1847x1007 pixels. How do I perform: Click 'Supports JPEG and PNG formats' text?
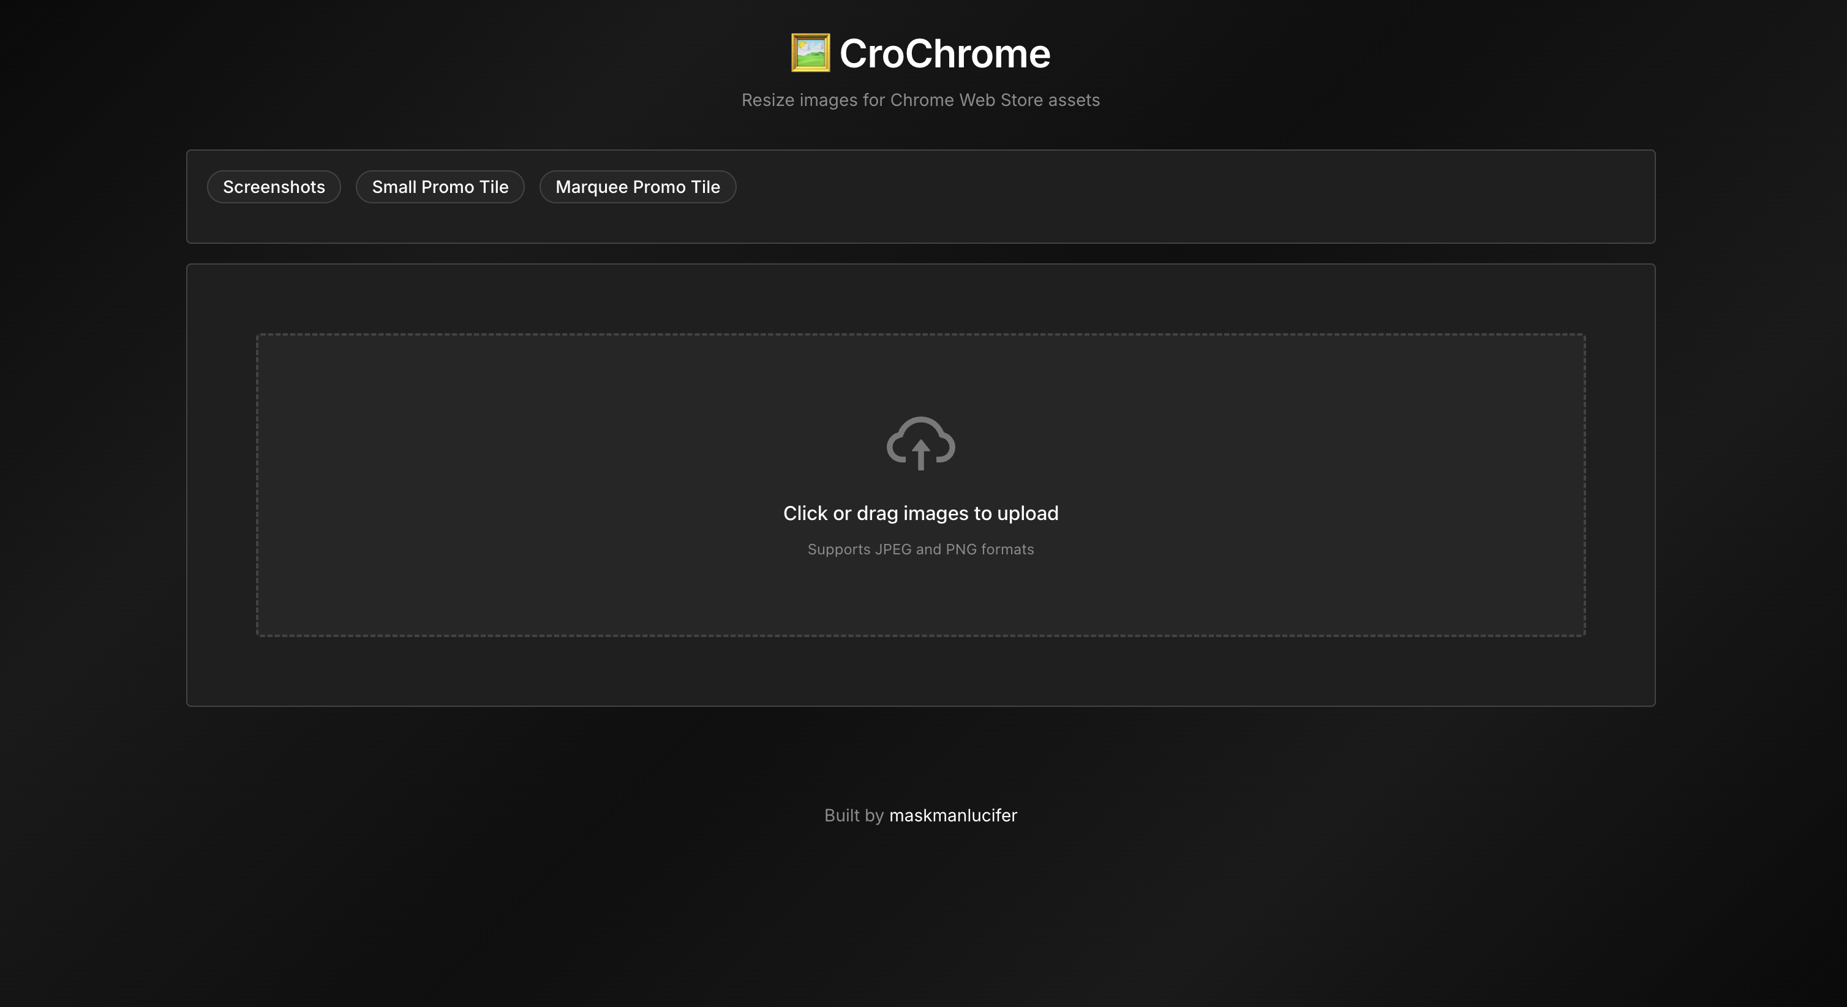click(x=921, y=549)
